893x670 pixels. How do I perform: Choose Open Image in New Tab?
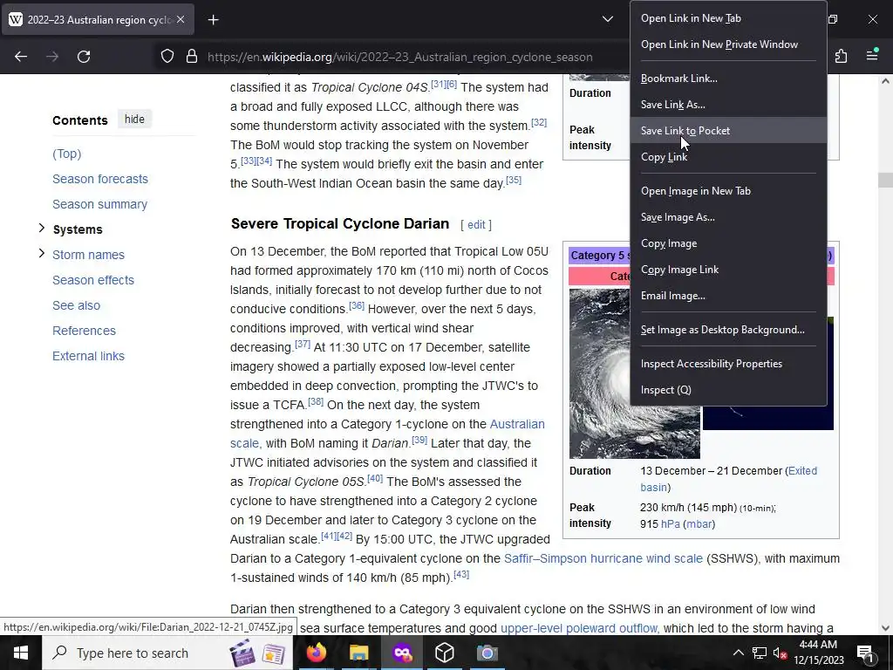[x=728, y=191]
